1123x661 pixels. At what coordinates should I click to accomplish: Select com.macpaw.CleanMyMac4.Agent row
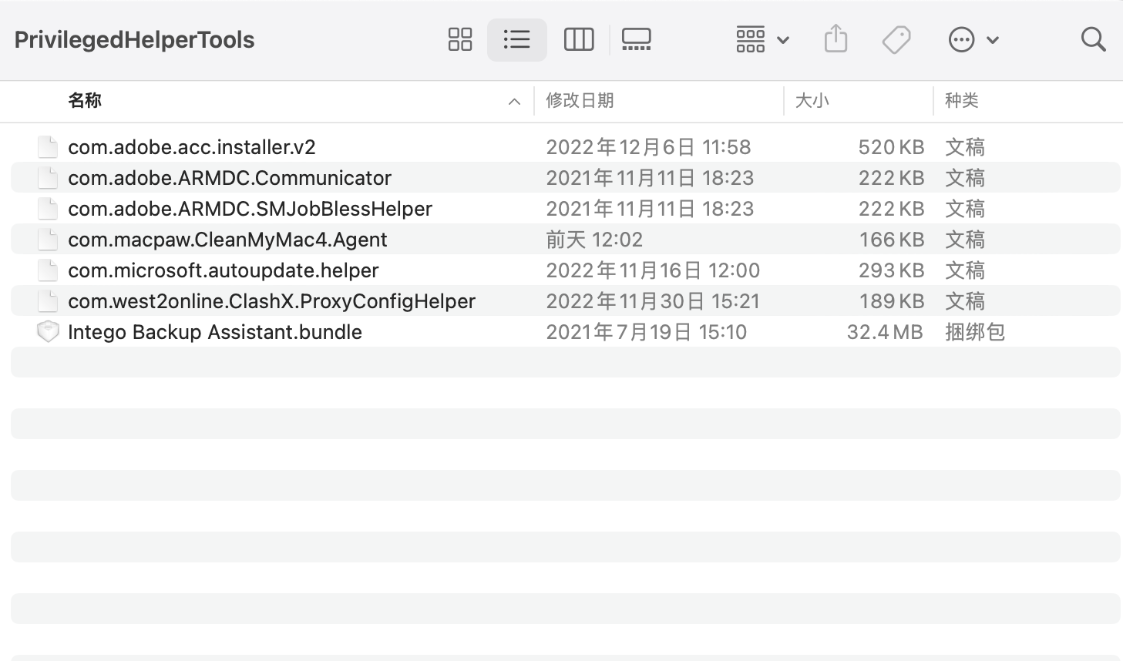pyautogui.click(x=227, y=240)
